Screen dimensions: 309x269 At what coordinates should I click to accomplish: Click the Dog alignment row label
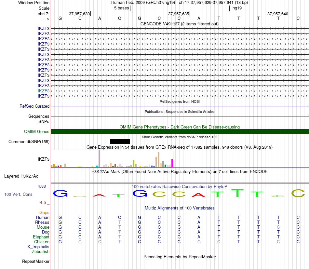[x=46, y=232]
